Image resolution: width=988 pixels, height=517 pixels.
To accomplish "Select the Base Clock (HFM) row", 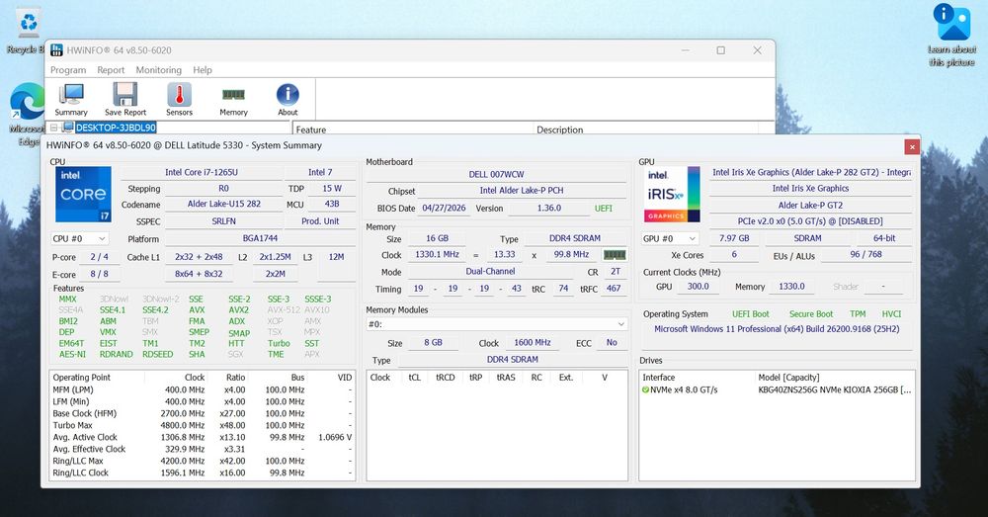I will (x=203, y=413).
